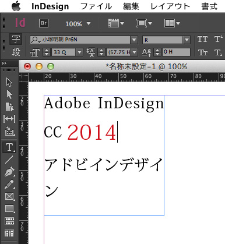Click the font name field 小塚明朝 Pr6N
Viewport: 225px width, 244px height.
pyautogui.click(x=80, y=40)
